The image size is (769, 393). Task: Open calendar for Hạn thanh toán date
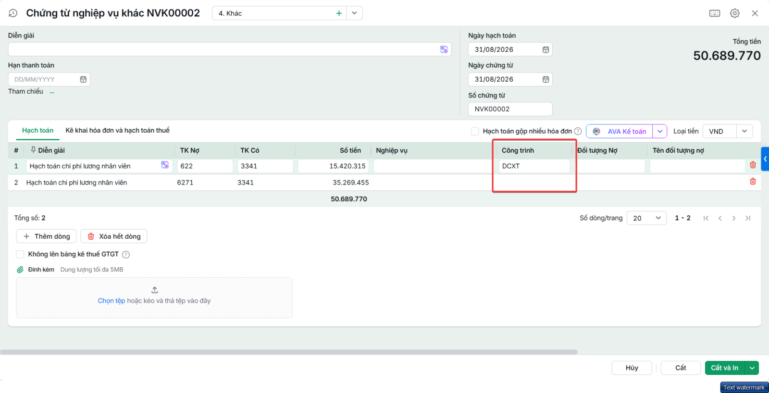pyautogui.click(x=83, y=79)
